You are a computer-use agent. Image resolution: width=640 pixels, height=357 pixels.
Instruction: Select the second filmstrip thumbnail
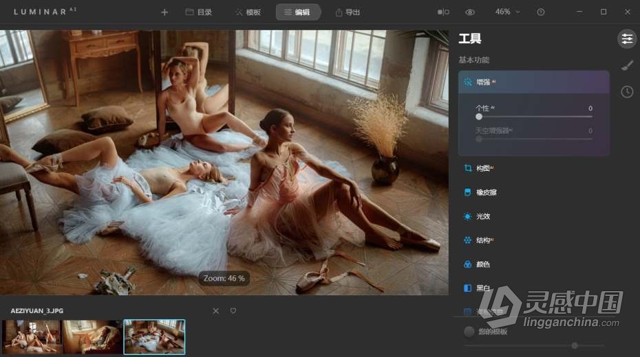coord(93,337)
